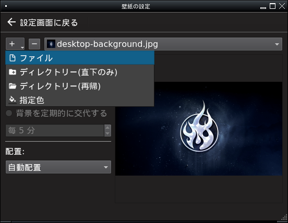Increase interval with spinner up arrow
This screenshot has height=223, width=288.
pyautogui.click(x=107, y=128)
